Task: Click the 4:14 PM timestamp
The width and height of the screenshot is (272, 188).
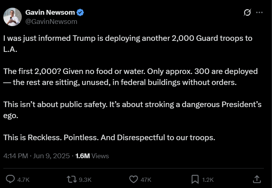Action: pyautogui.click(x=15, y=156)
